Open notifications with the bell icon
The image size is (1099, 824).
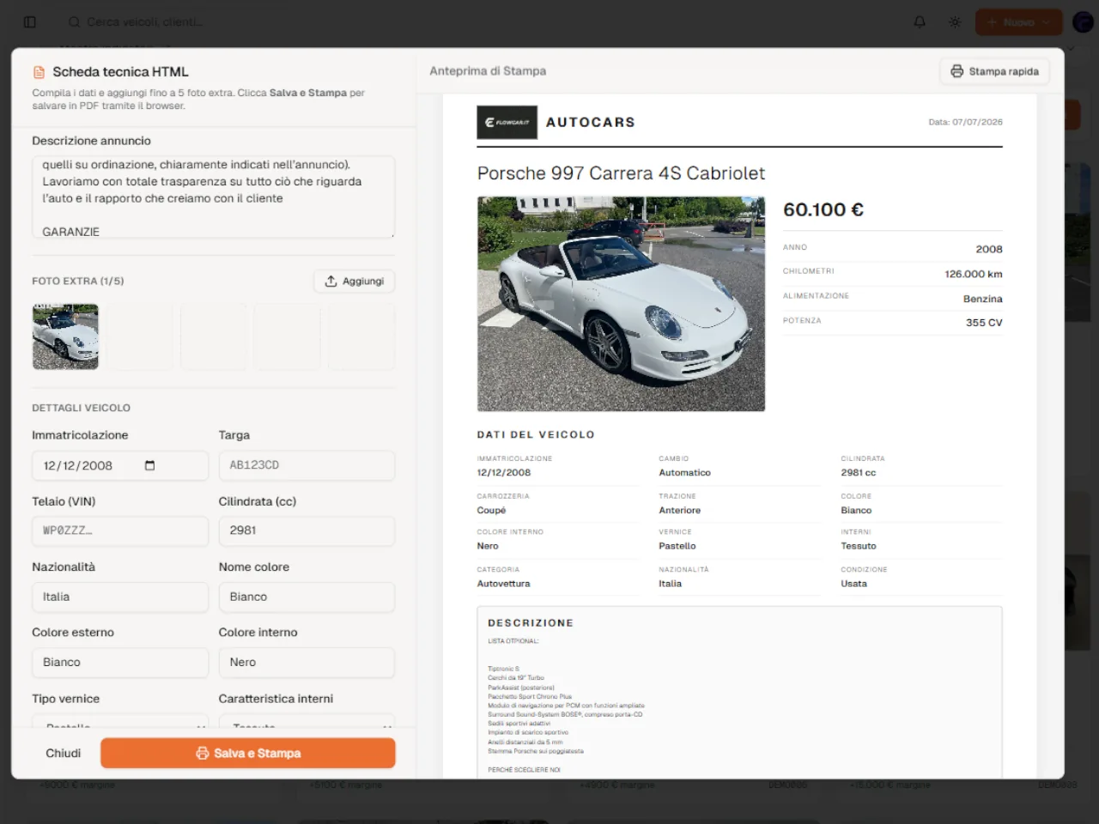920,22
